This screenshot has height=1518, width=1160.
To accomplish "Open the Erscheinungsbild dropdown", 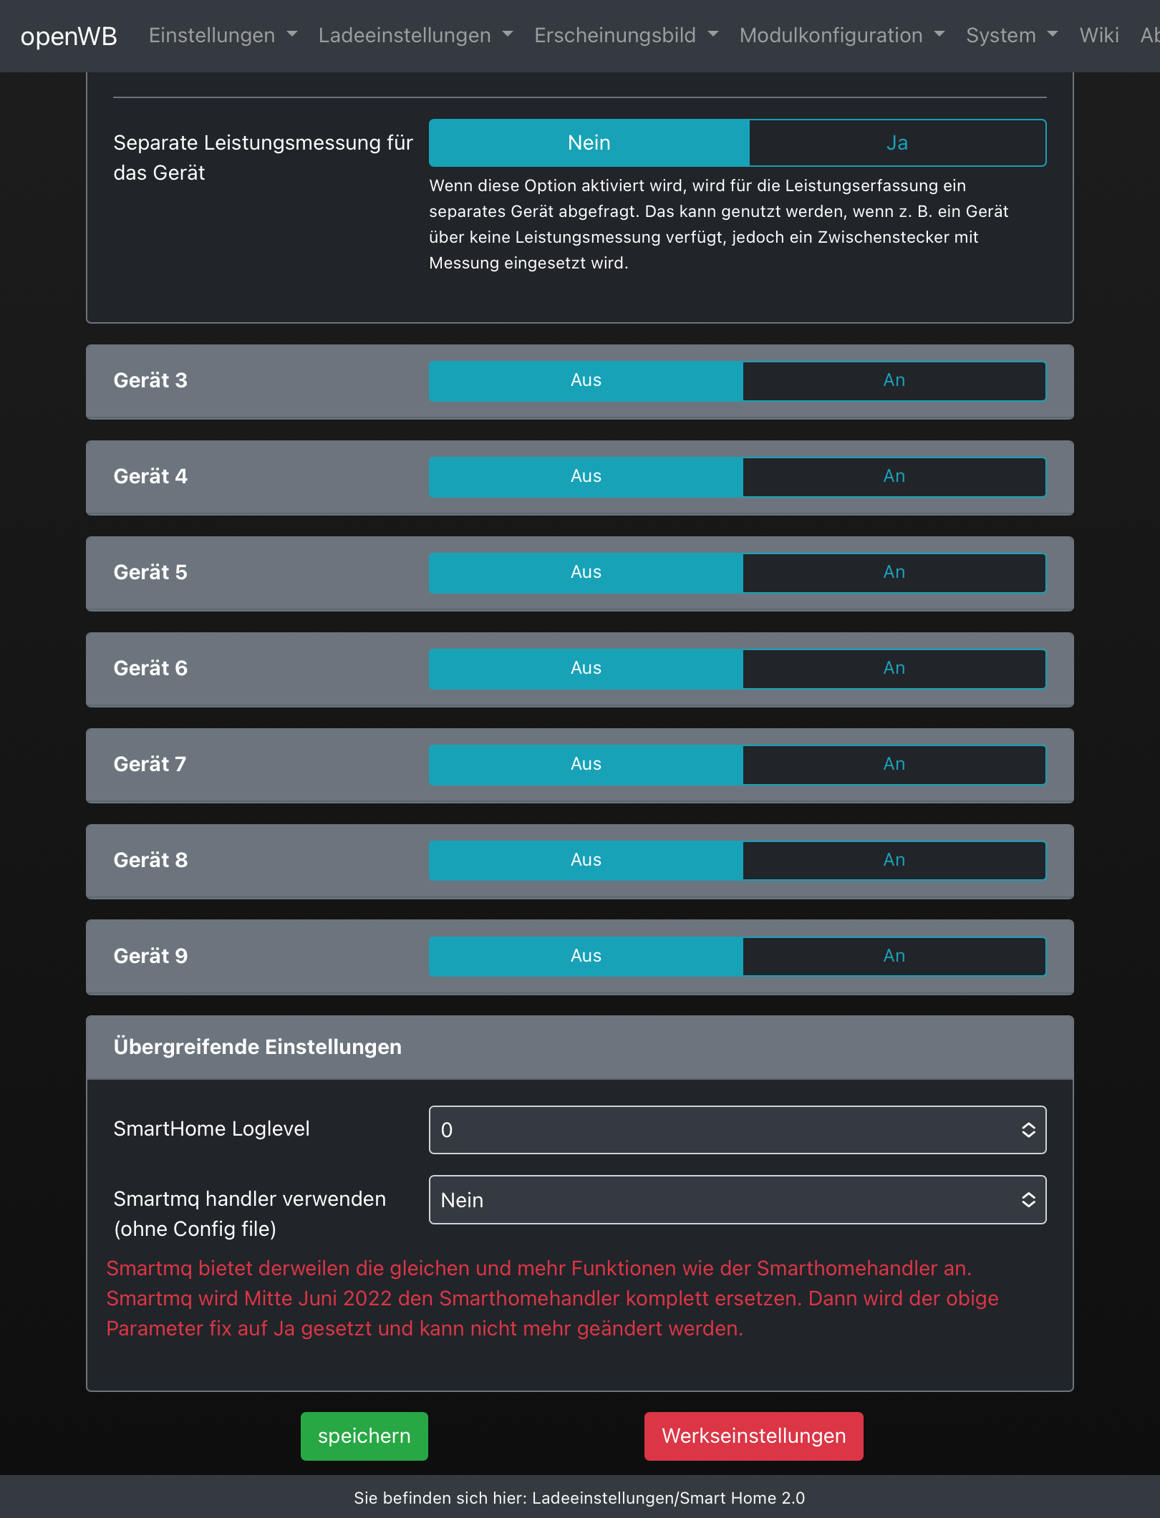I will pos(626,35).
